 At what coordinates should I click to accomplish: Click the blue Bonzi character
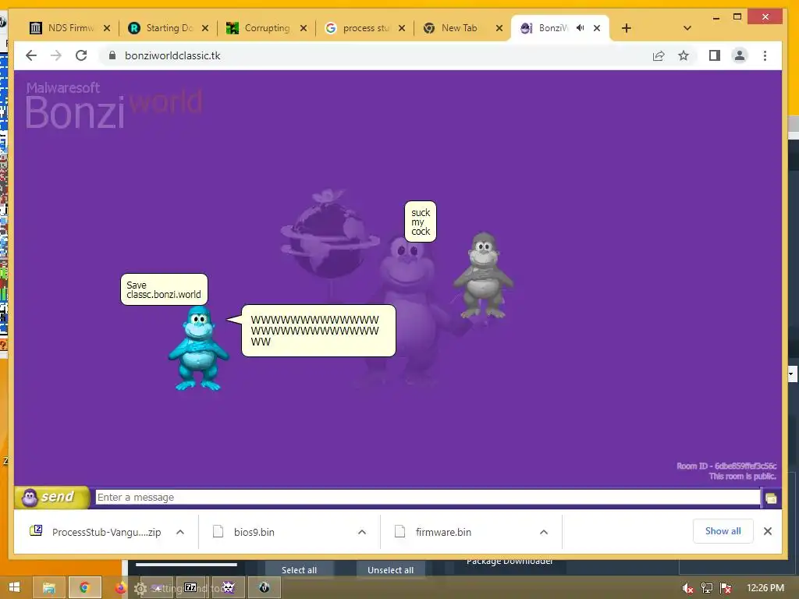point(198,349)
